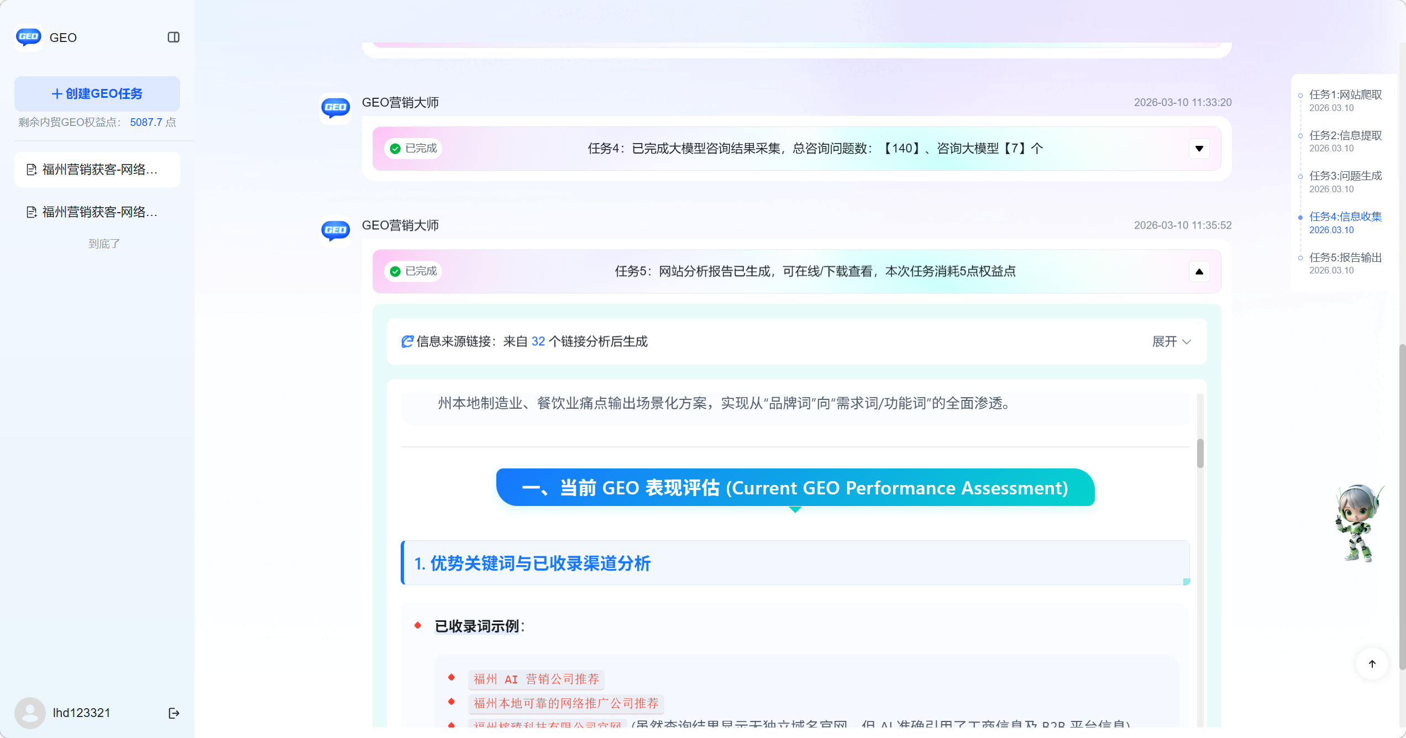The height and width of the screenshot is (738, 1406).
Task: Click the link icon beside 信息来源链接
Action: pos(407,341)
